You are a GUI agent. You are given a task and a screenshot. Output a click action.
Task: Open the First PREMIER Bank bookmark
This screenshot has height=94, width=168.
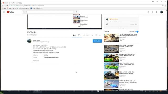(x=23, y=8)
